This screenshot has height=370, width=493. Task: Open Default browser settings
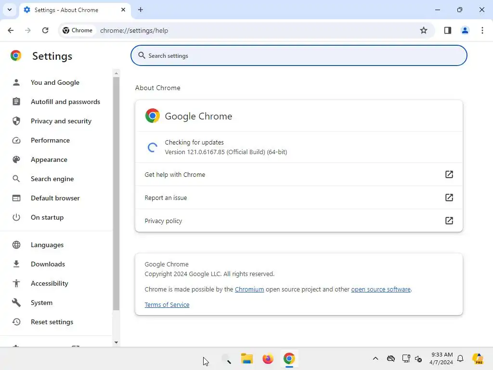[55, 198]
